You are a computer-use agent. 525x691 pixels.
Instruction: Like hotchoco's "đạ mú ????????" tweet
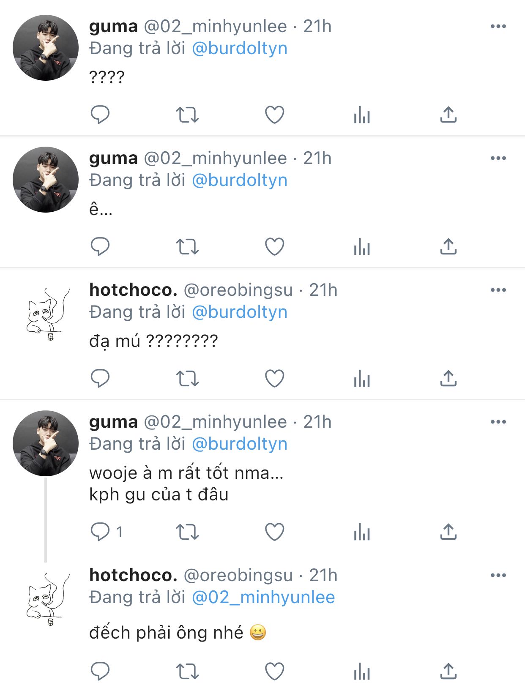(274, 378)
